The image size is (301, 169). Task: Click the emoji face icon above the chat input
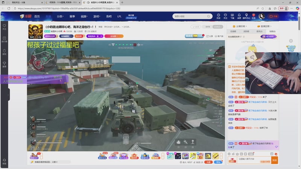click(229, 154)
